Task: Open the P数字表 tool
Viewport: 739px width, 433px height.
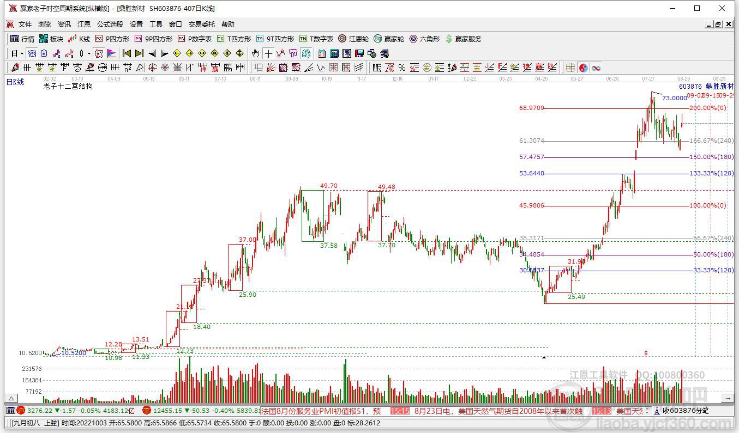Action: point(195,39)
